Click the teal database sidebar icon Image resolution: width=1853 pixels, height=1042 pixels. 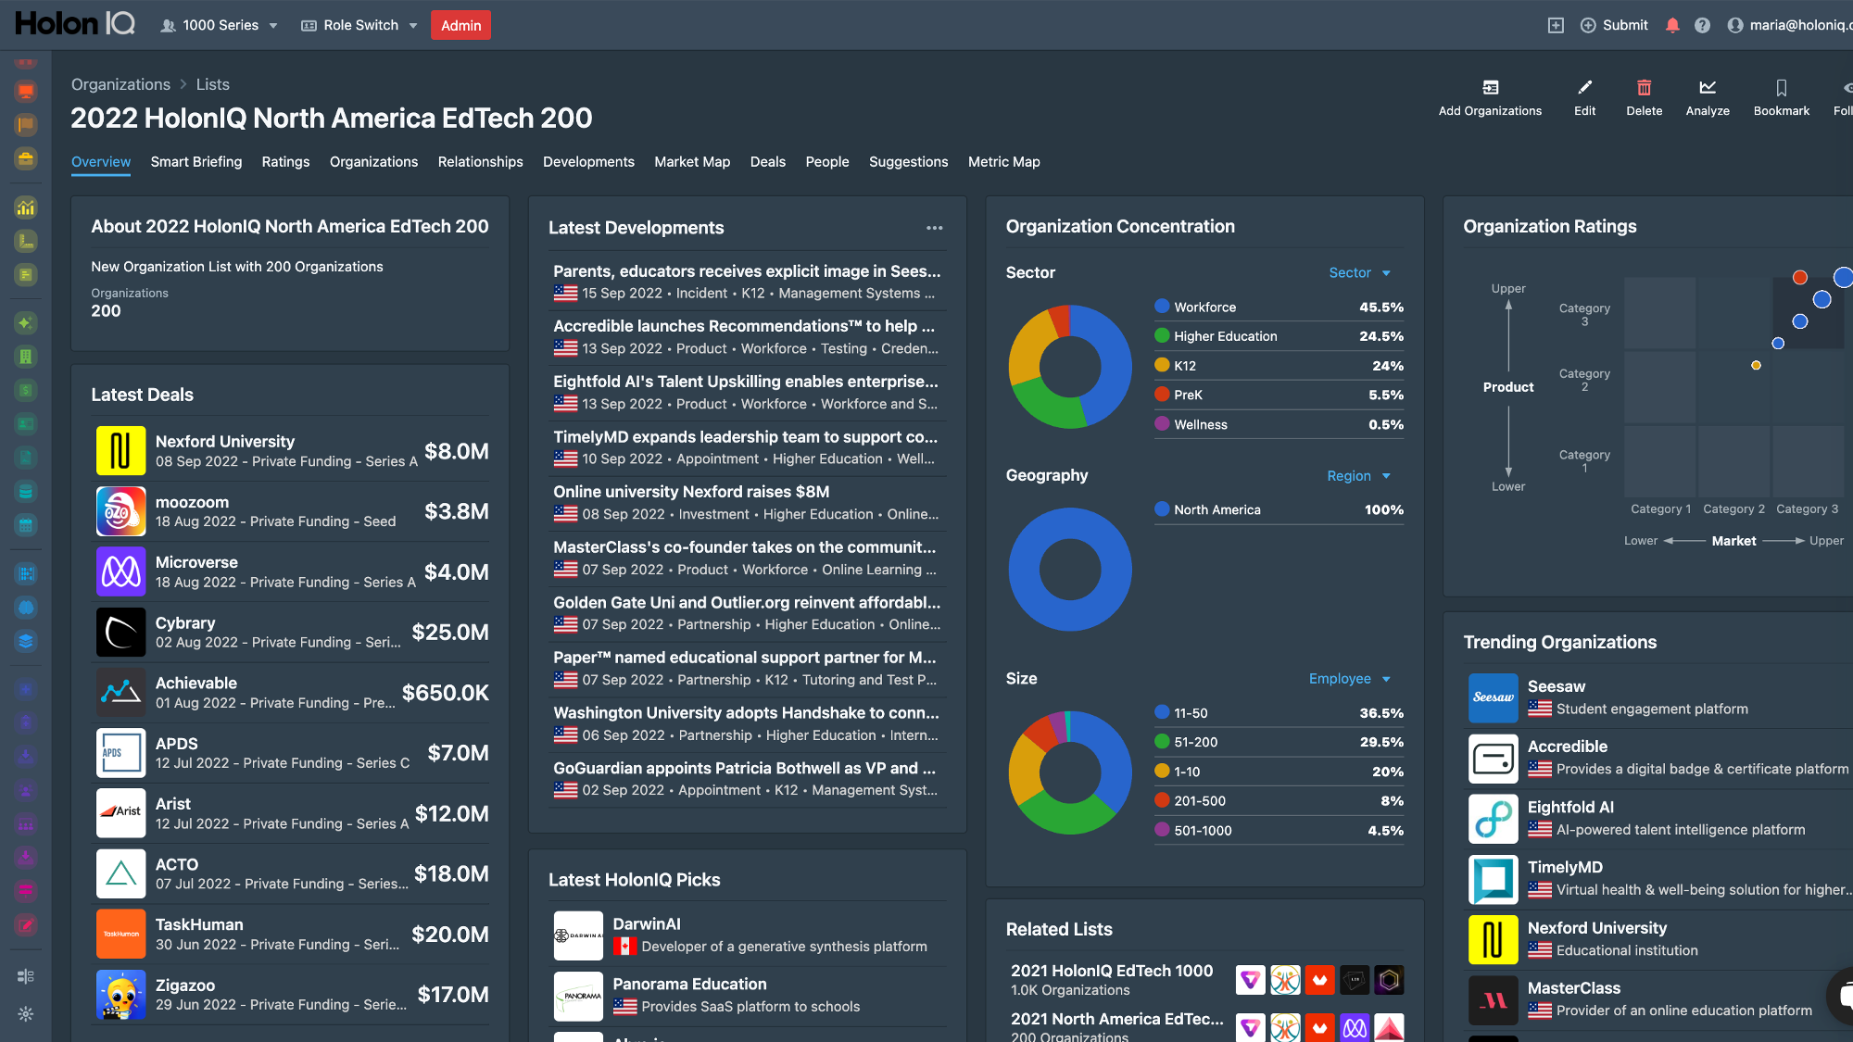pos(26,492)
